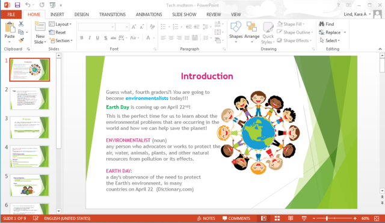Click the Undo arrow icon
The height and width of the screenshot is (223, 385).
(x=28, y=5)
